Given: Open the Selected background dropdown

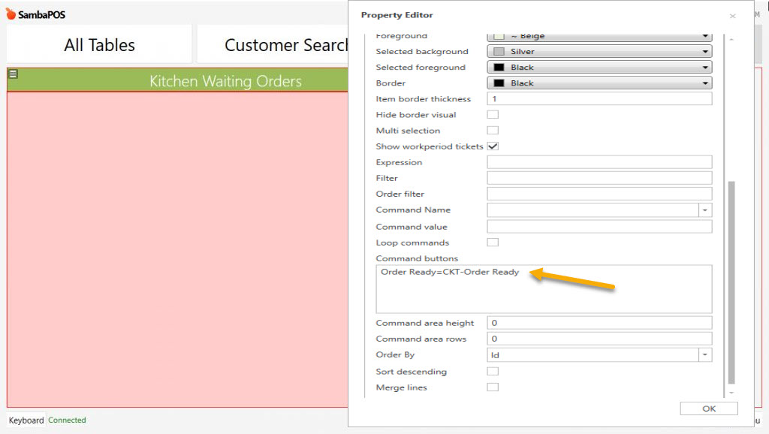Looking at the screenshot, I should 706,51.
